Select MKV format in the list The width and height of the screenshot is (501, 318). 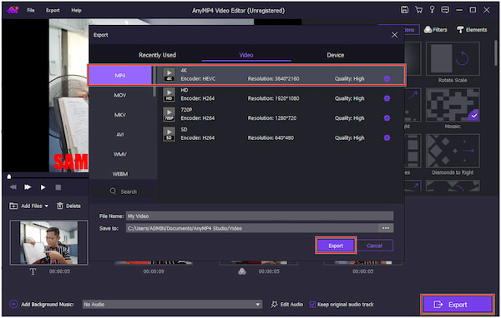tap(120, 115)
